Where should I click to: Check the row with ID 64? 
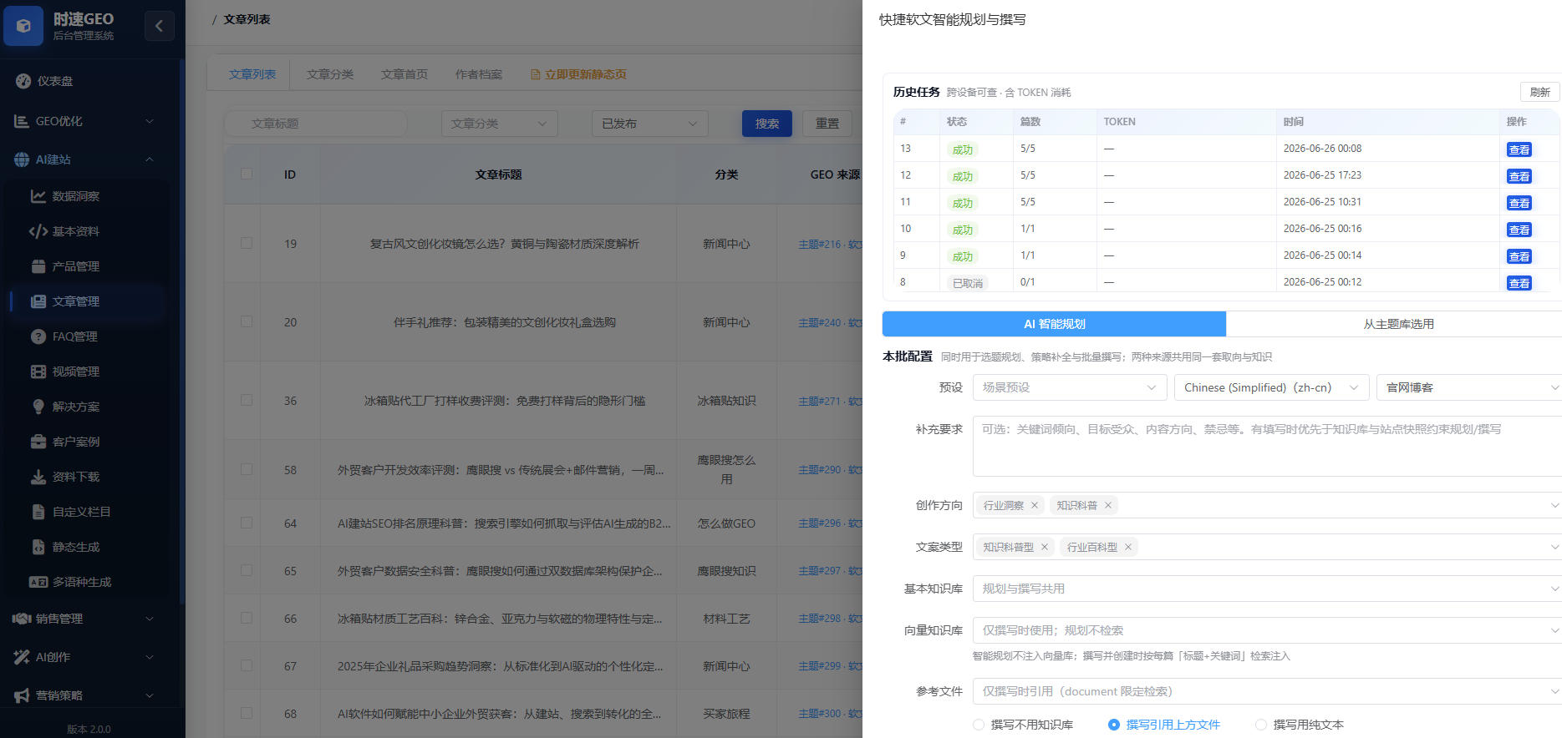point(247,523)
